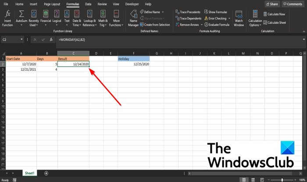This screenshot has width=307, height=182.
Task: Expand the Remove Arrows dropdown arrow
Action: pyautogui.click(x=201, y=25)
